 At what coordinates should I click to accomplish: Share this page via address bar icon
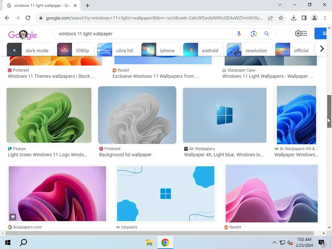pos(270,18)
